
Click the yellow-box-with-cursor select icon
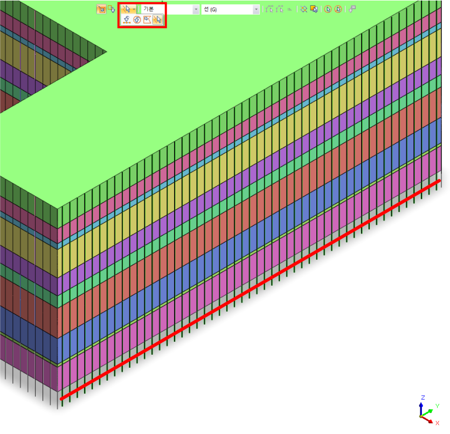314,10
